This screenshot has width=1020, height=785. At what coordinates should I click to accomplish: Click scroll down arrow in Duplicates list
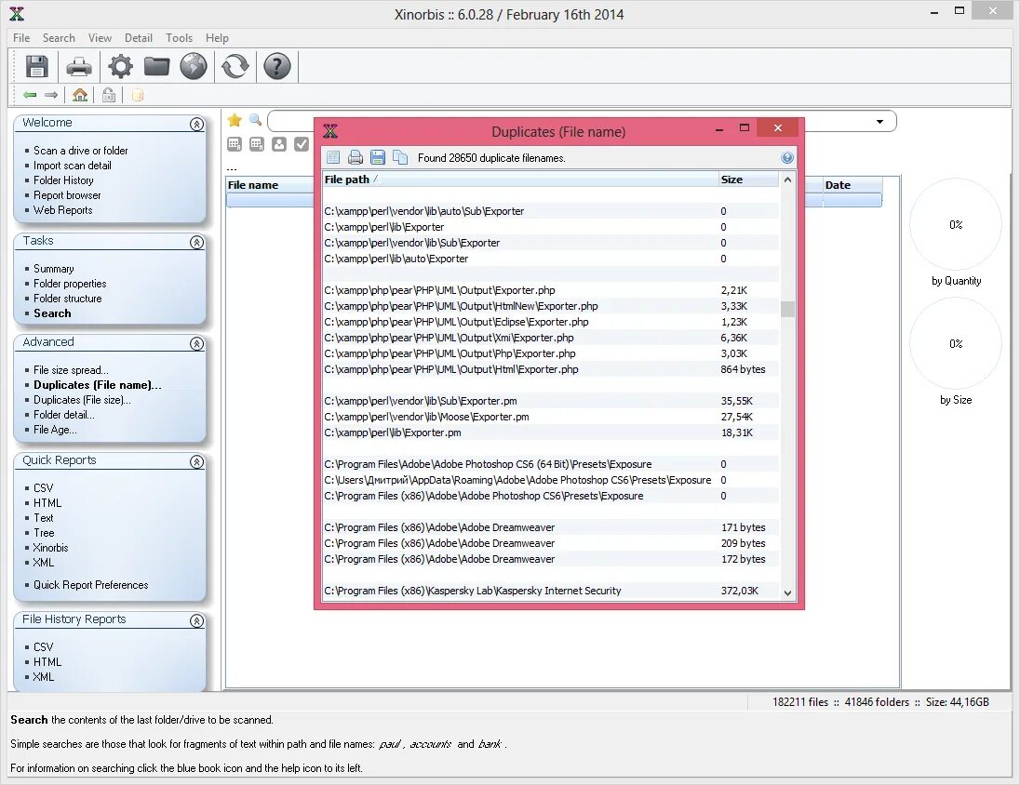(x=787, y=592)
